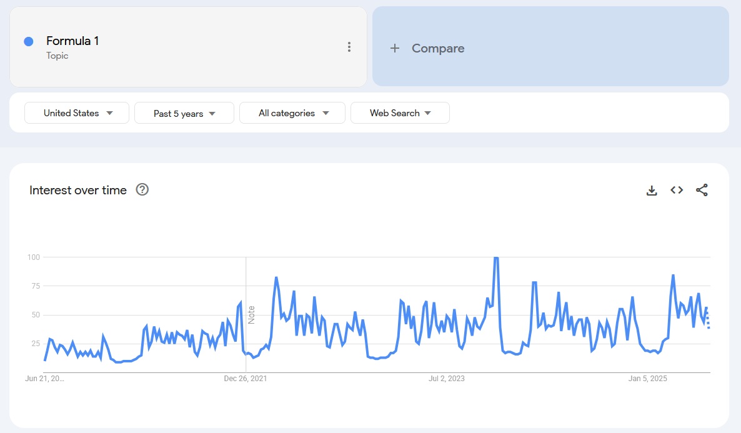Click the 50 value on the y-axis
The width and height of the screenshot is (741, 433).
click(x=36, y=315)
